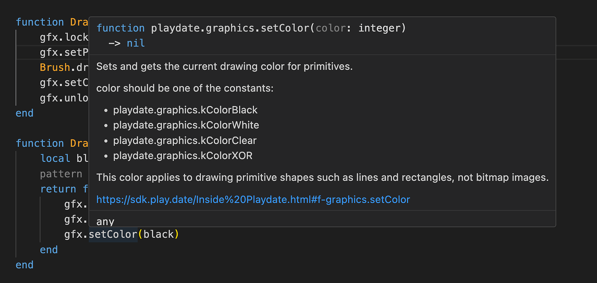Screen dimensions: 597x283
Task: Select the local keyword in the code
Action: [55, 158]
